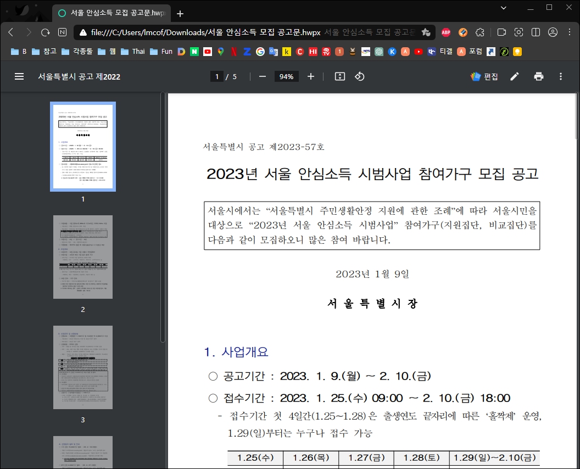Viewport: 580px width, 469px height.
Task: Open the Thai bookmarks folder
Action: (x=133, y=52)
